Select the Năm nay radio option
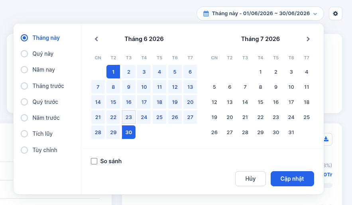352x205 pixels. [24, 70]
